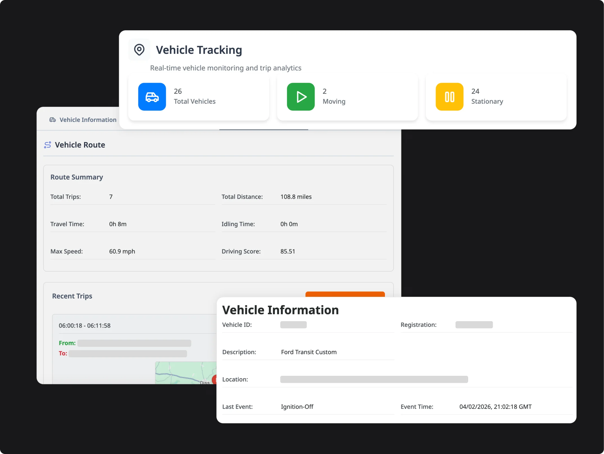This screenshot has width=604, height=454.
Task: Select the Stationary vehicles stat card
Action: tap(496, 97)
